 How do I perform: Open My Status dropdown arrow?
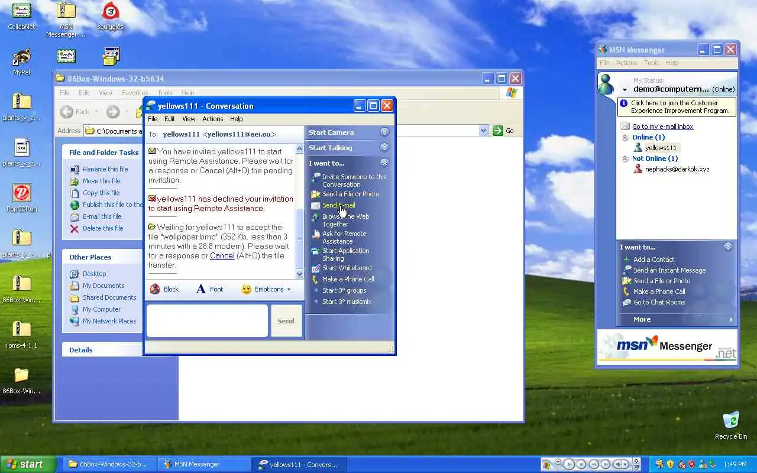coord(625,90)
